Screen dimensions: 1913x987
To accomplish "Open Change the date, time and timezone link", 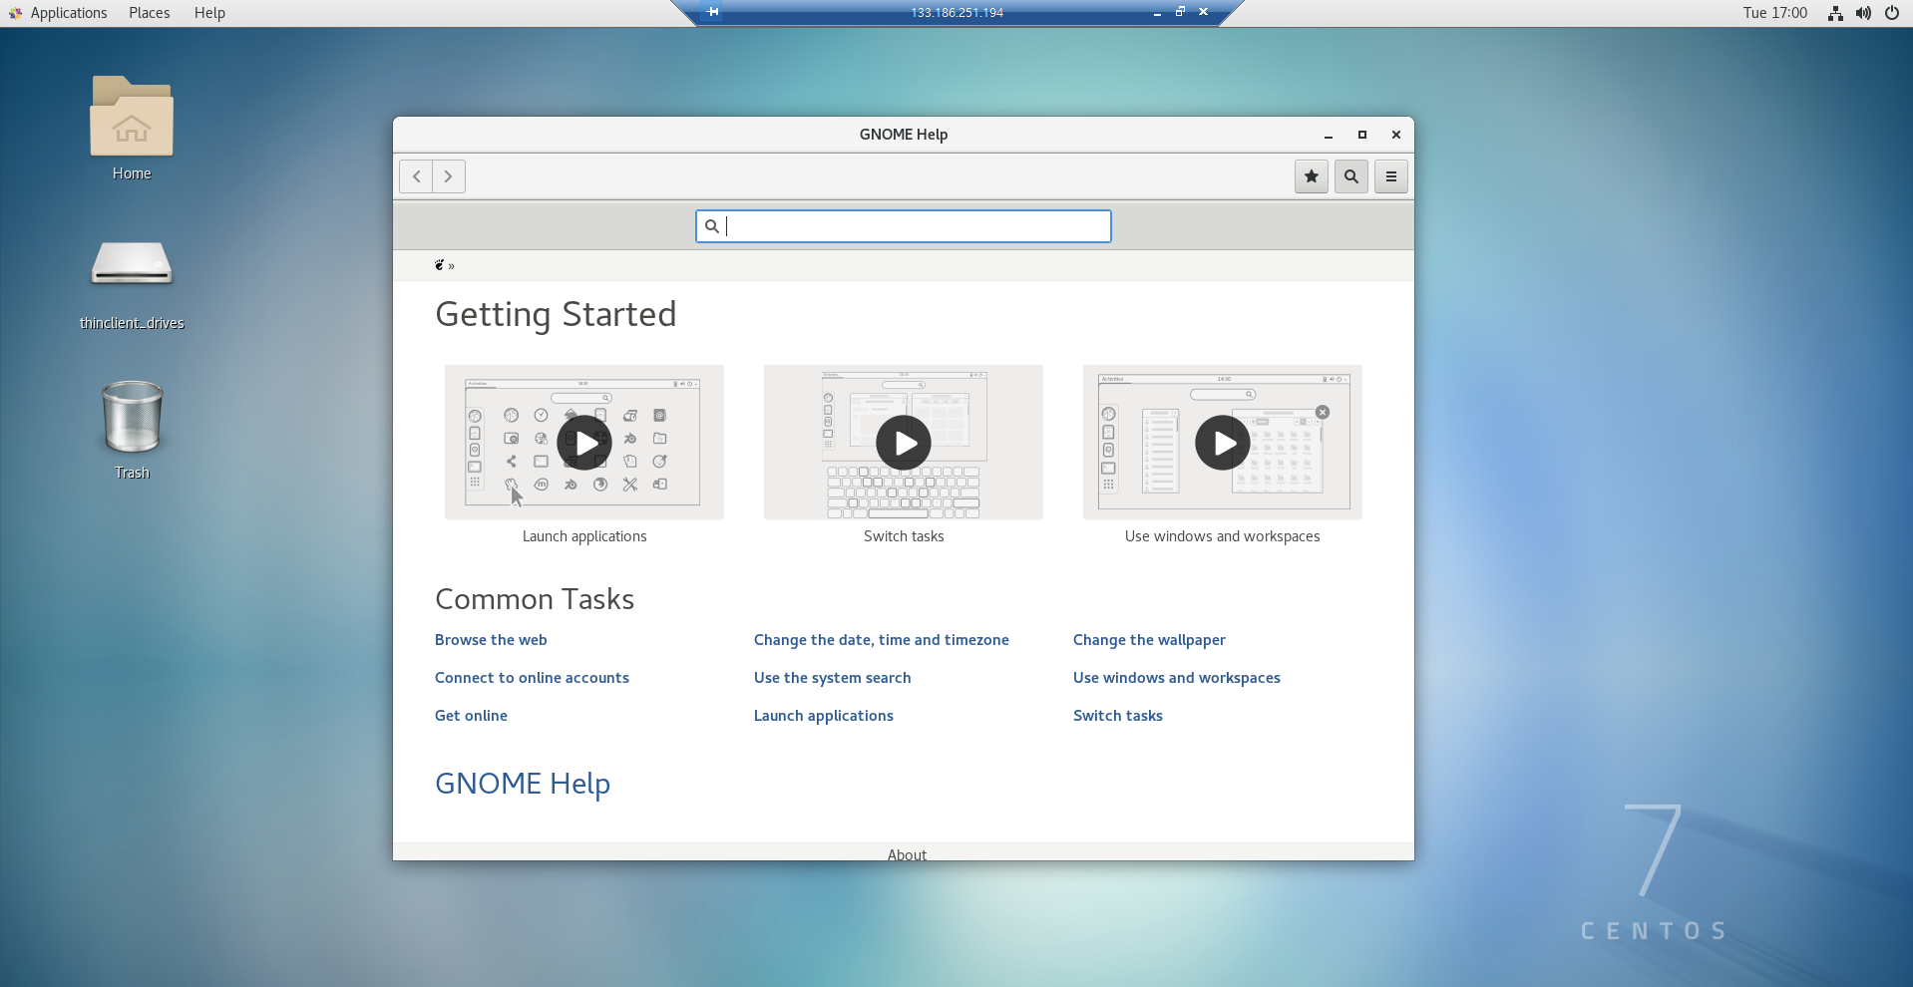I will (x=882, y=640).
